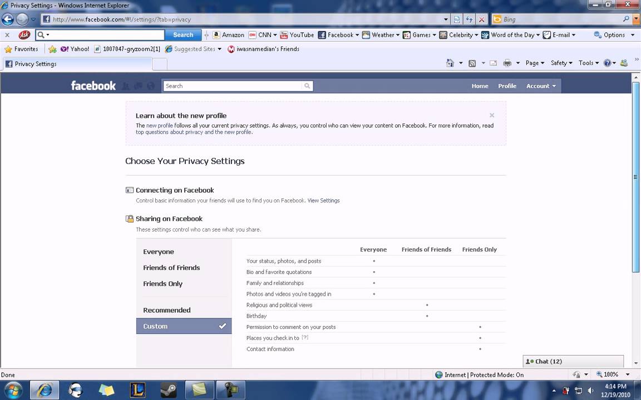Click the Facebook notifications globe icon

(151, 86)
